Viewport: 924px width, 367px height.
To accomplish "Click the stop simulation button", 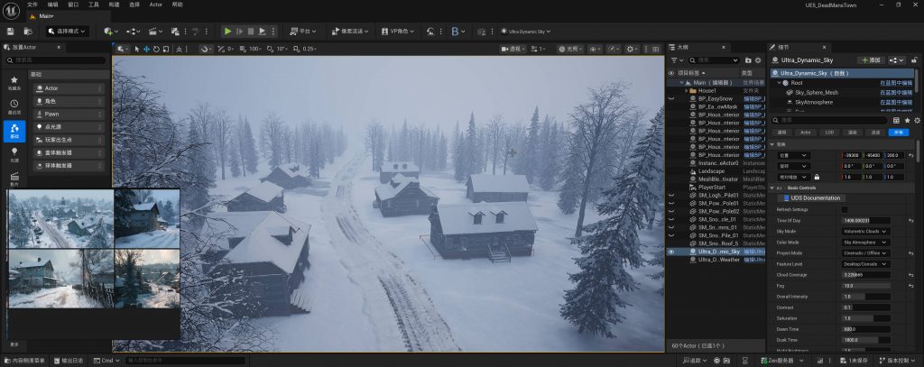I will click(x=249, y=31).
